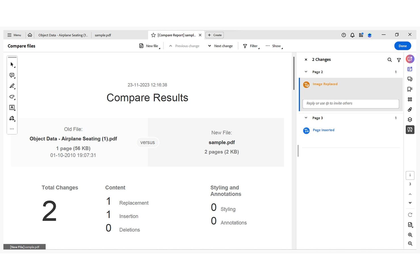Viewport: 420px width, 280px height.
Task: Open the Menu hamburger
Action: click(14, 35)
